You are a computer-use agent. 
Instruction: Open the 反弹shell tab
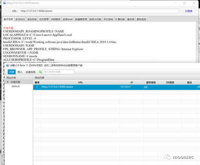tap(68, 19)
